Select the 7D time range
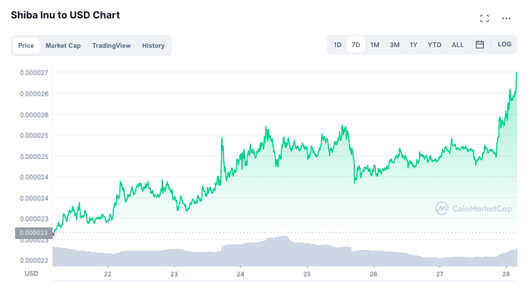Viewport: 531px width, 282px height. pos(356,45)
